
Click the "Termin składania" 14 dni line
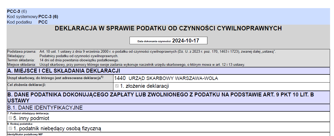(x=75, y=60)
